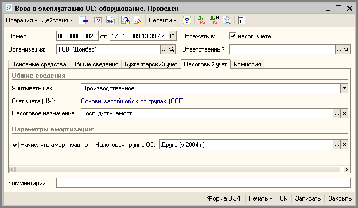
Task: Switch to Бухгалтерский учет tab
Action: 151,64
